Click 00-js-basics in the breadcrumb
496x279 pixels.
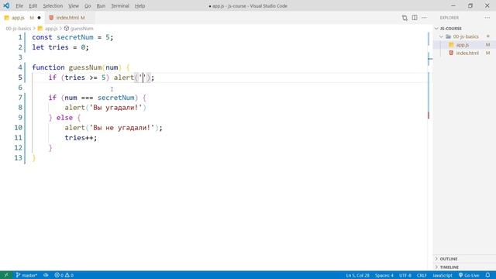19,29
